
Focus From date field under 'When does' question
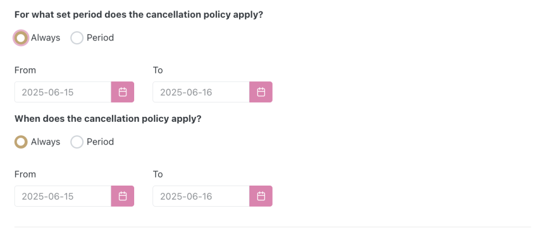click(63, 196)
